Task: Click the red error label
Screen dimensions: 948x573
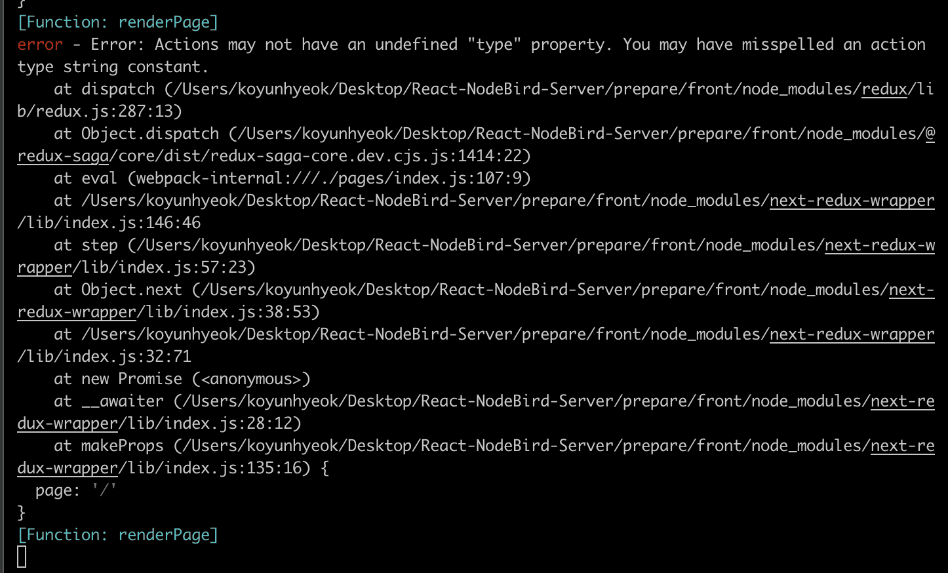Action: [x=40, y=45]
